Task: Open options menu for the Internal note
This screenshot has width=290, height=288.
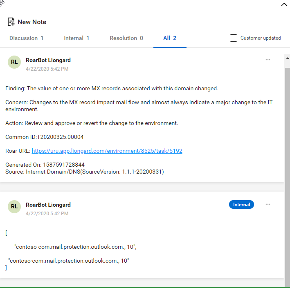Action: (x=268, y=204)
